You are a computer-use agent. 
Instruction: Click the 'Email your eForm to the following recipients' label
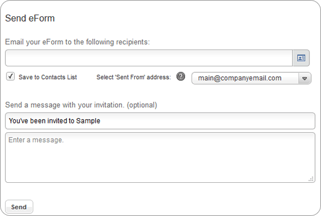pos(78,42)
